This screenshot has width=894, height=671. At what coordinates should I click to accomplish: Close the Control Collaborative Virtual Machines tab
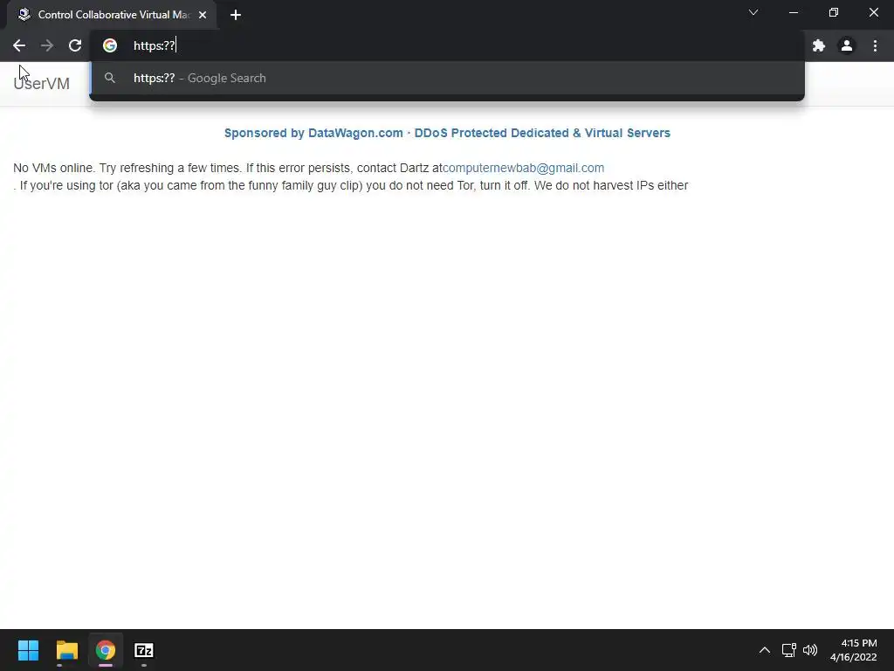pyautogui.click(x=203, y=15)
